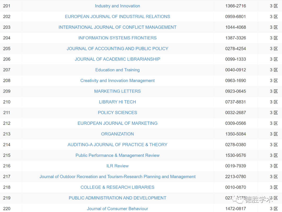Open Public Performance & Management Review link
The width and height of the screenshot is (282, 212).
pos(118,155)
